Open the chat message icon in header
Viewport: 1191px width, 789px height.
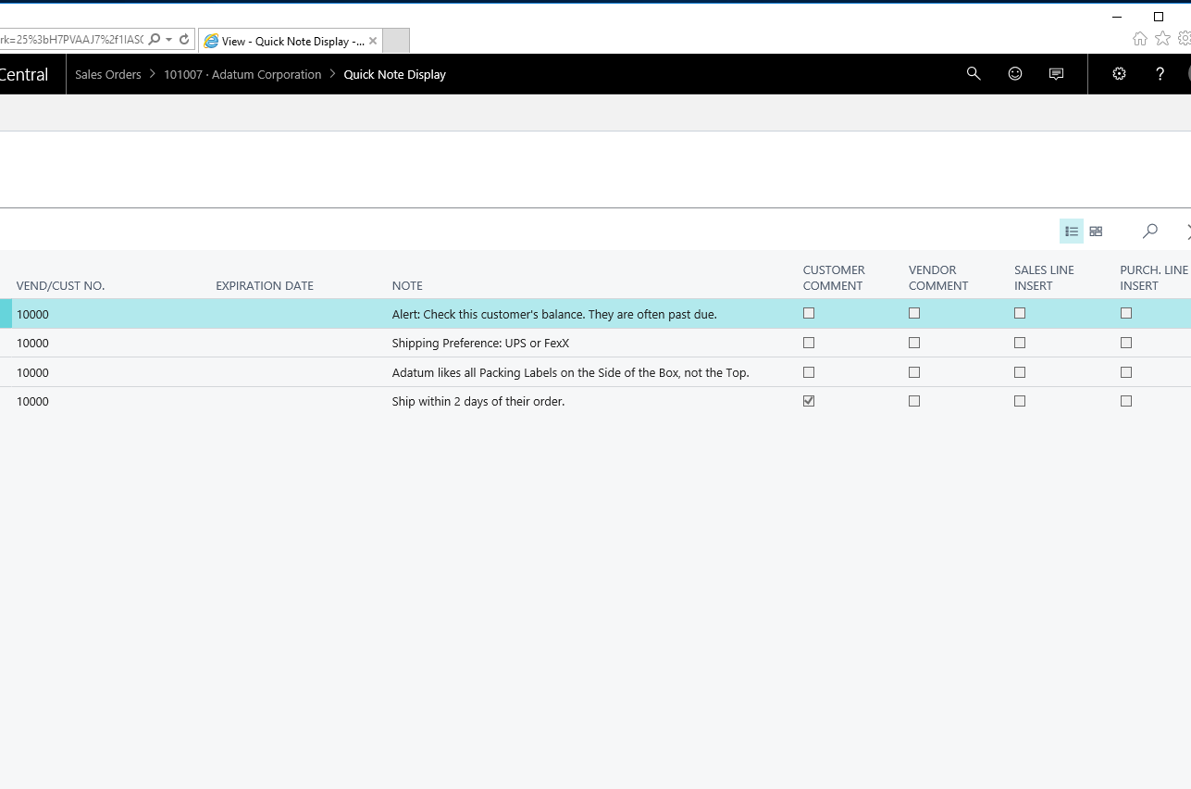coord(1056,74)
